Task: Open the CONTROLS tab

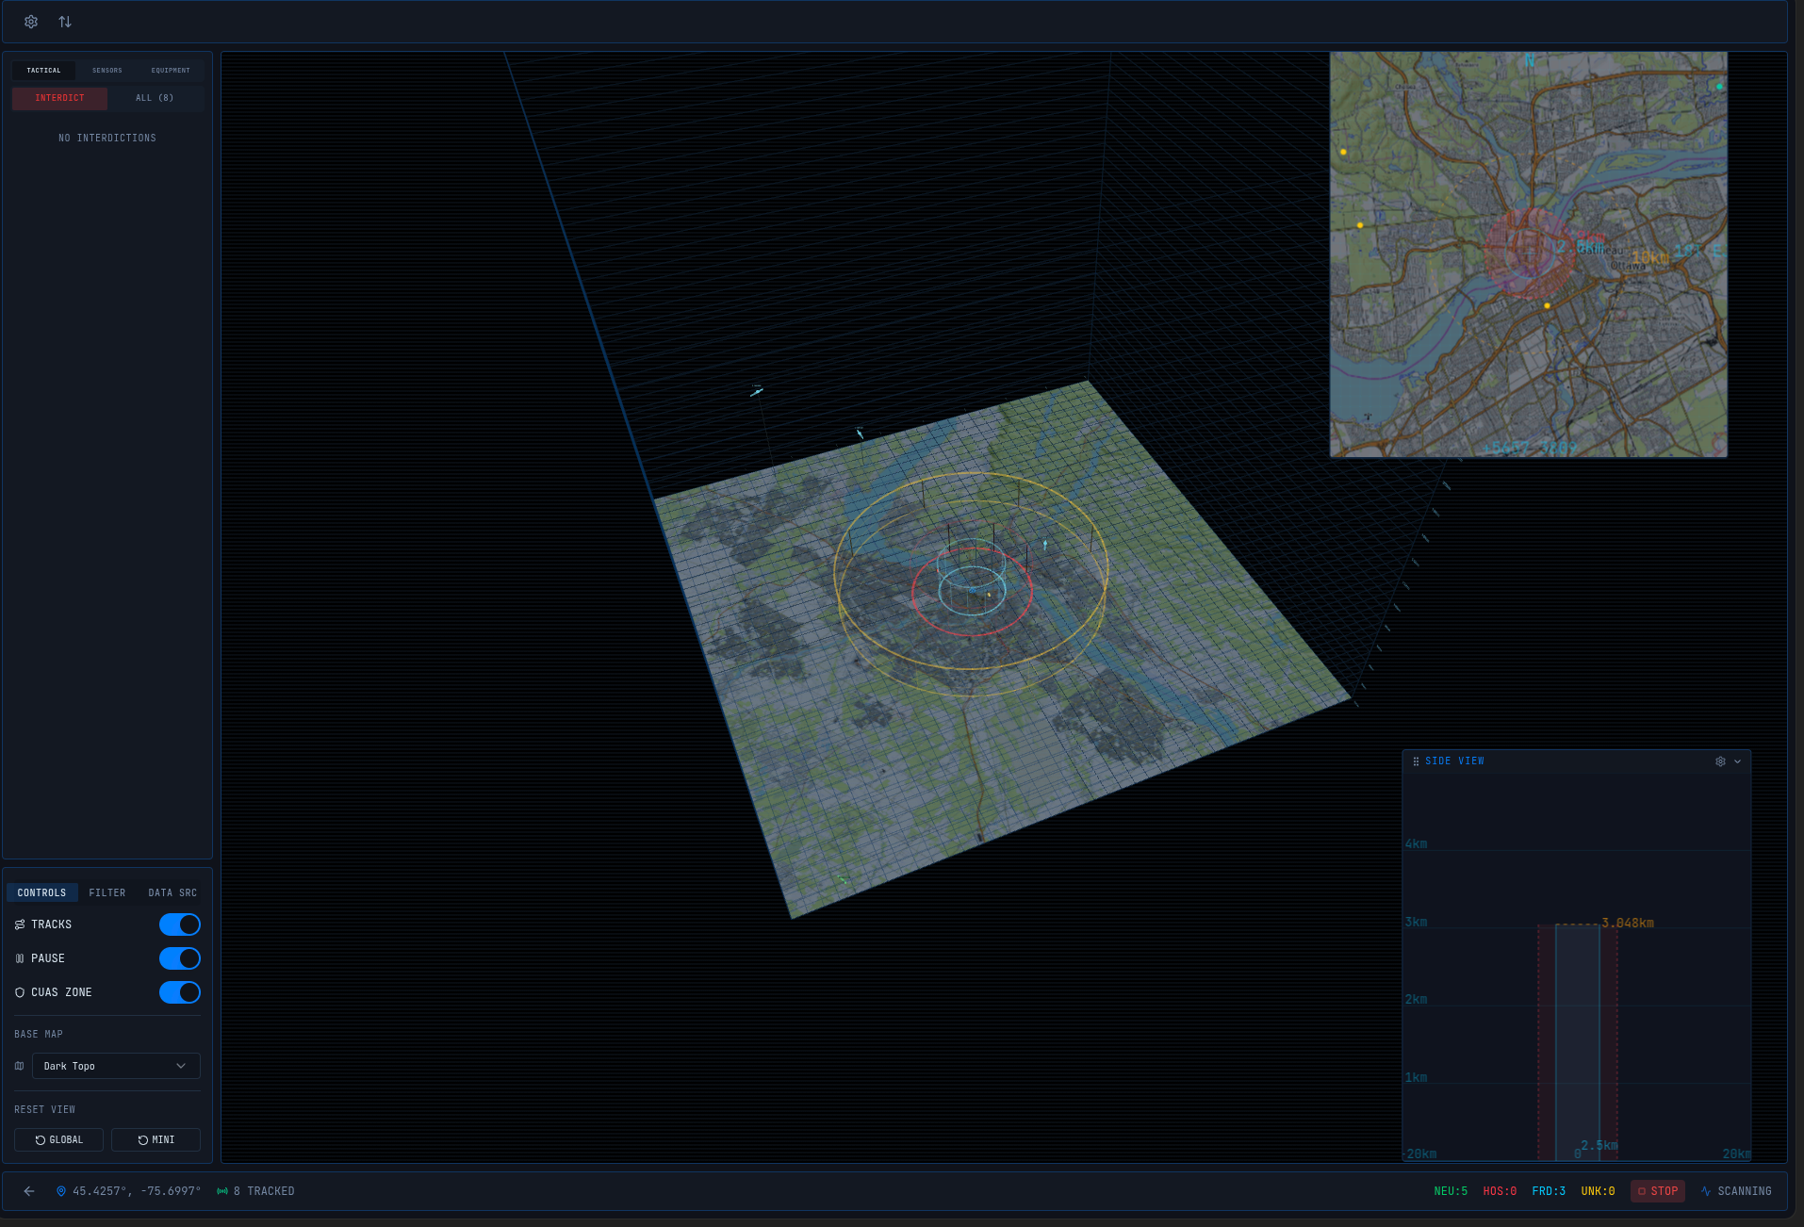Action: pyautogui.click(x=41, y=892)
